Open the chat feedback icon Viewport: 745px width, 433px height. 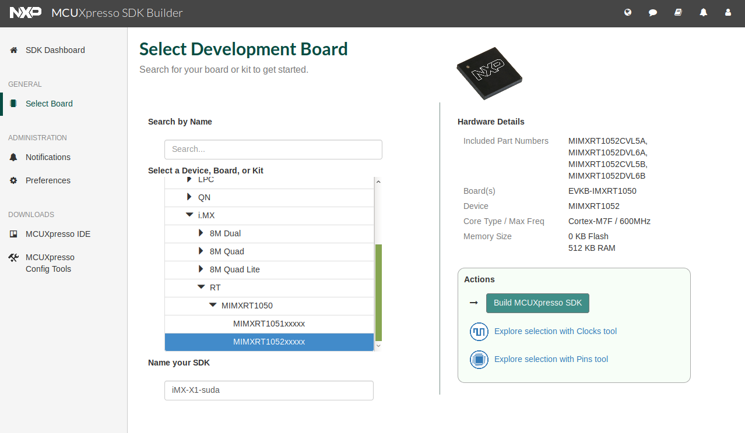click(x=653, y=12)
